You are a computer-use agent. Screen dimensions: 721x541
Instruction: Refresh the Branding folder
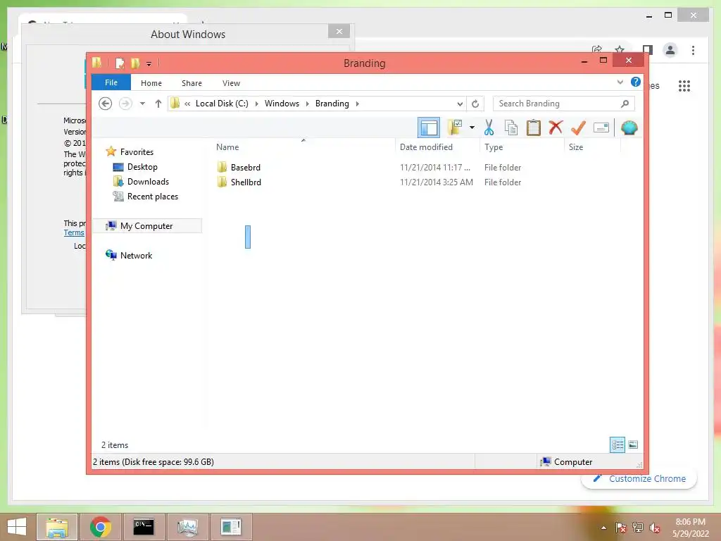click(x=475, y=104)
